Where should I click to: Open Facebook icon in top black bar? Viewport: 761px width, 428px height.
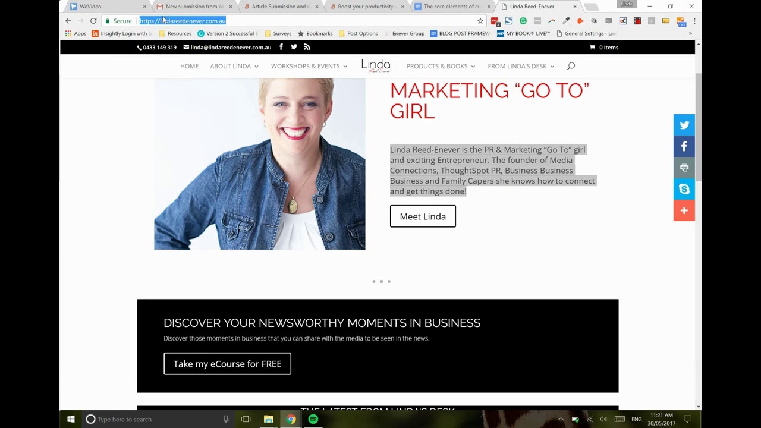(281, 47)
